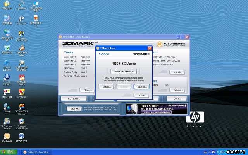Close the 3DMark Score dialog with X
The image size is (248, 155).
pos(150,48)
